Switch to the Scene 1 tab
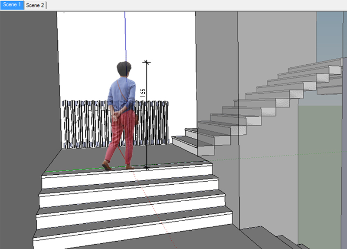The width and height of the screenshot is (347, 249). tap(12, 5)
